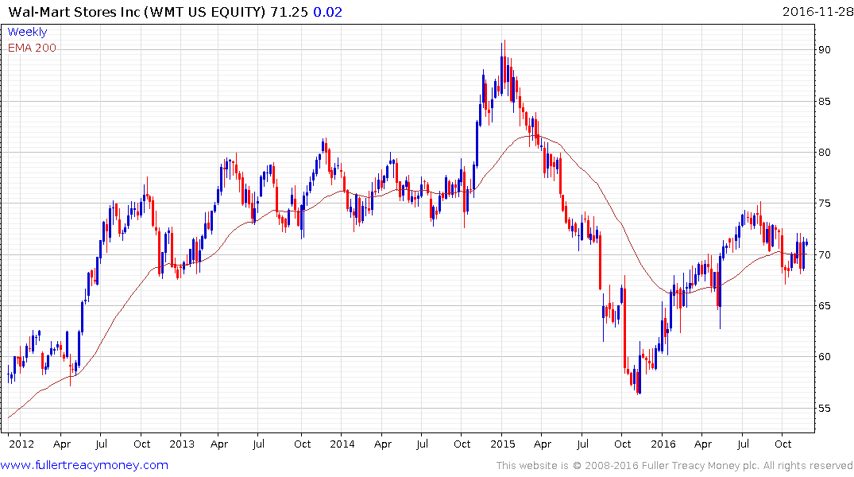Select the 65 price axis label

(x=825, y=306)
